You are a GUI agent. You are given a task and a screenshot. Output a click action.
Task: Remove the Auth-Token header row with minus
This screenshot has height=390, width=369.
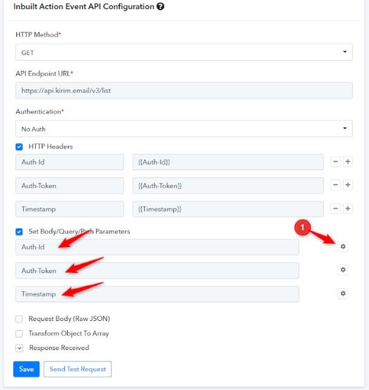tap(336, 185)
